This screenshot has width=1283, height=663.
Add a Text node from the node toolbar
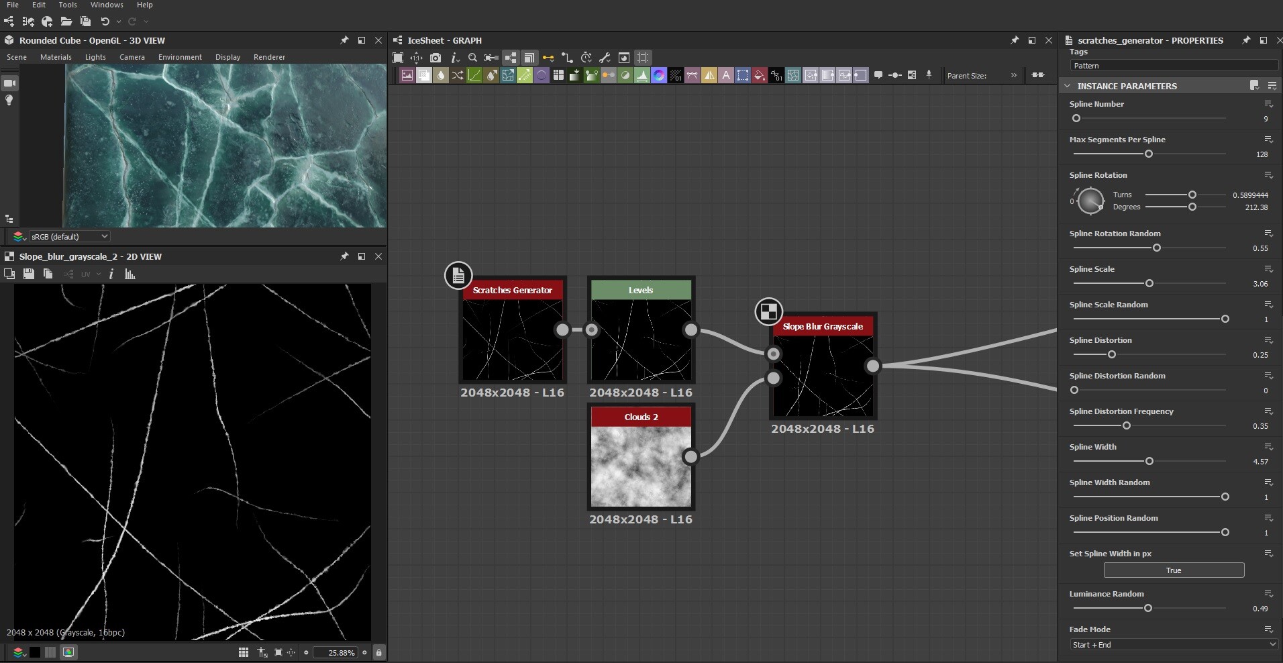[725, 76]
